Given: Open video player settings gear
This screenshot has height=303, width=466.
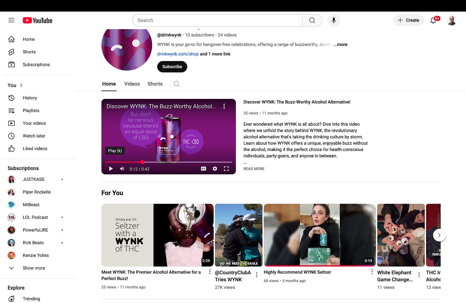Looking at the screenshot, I should [x=215, y=169].
